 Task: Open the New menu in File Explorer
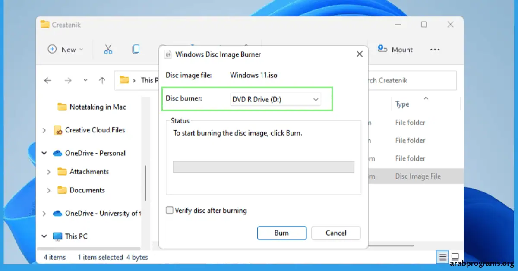pos(66,49)
